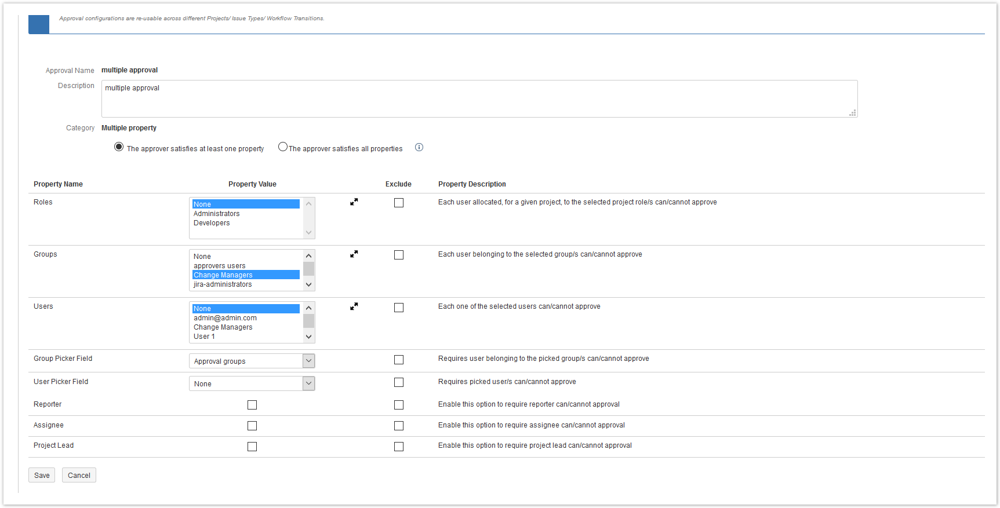Click the info icon beside approver options
The width and height of the screenshot is (1000, 508).
[419, 148]
